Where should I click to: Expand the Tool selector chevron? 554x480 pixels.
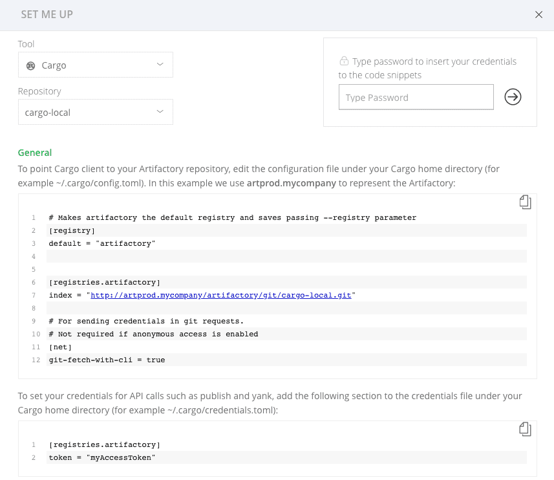pos(160,65)
